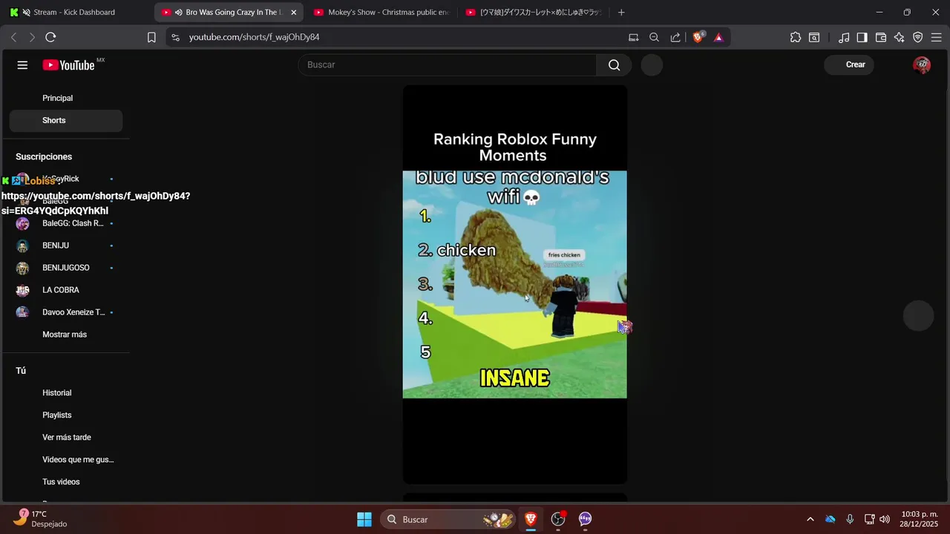Open the weather widget 17°C Despejado

(41, 519)
